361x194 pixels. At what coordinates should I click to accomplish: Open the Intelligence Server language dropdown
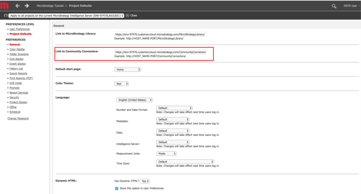coord(173,142)
